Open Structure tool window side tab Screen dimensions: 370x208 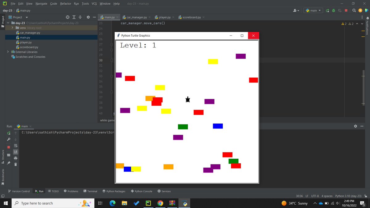[3, 157]
